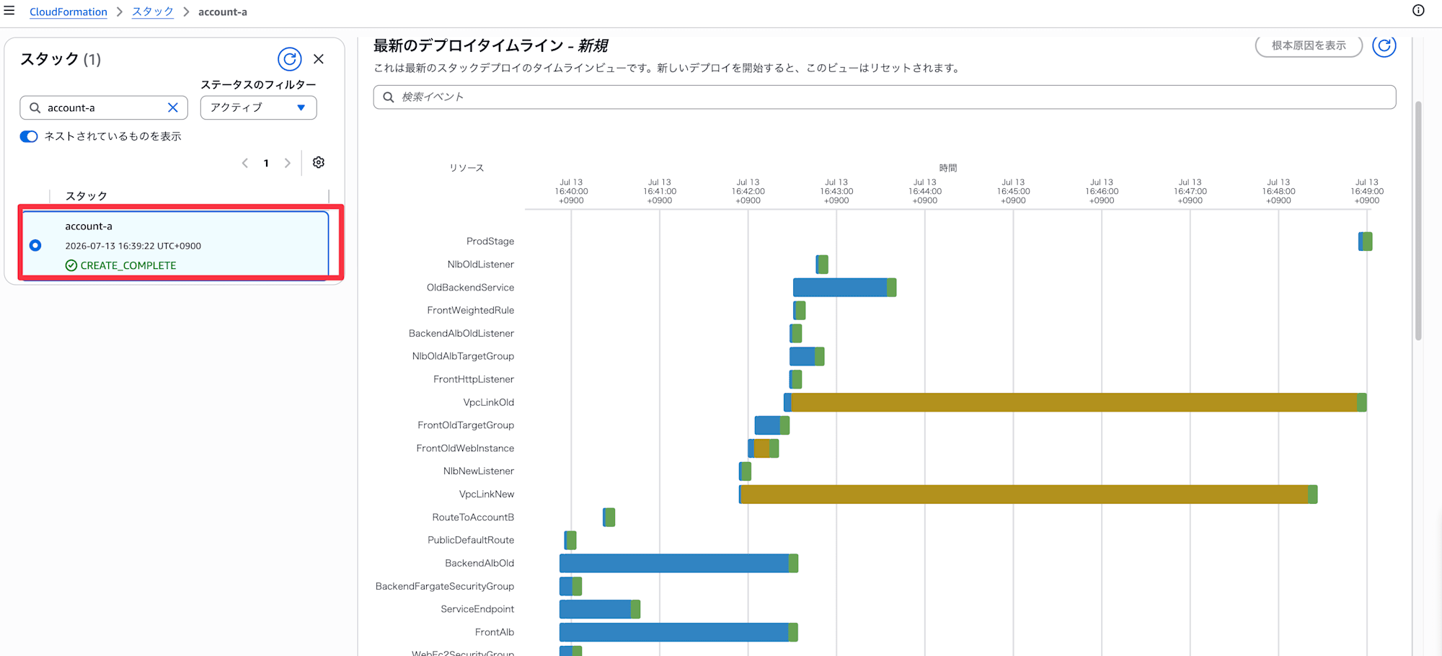Screen dimensions: 1442x656
Task: Open the status filter dropdown
Action: click(x=258, y=107)
